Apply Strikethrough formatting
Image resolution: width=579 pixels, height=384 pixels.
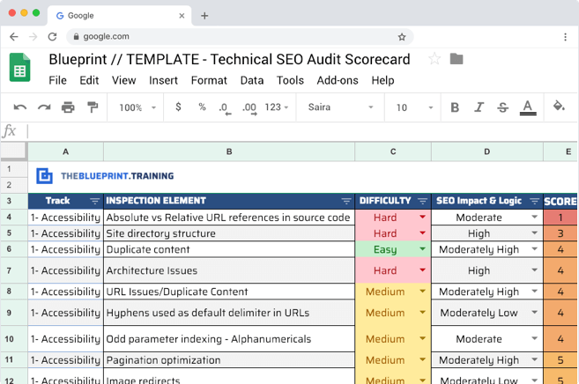502,107
